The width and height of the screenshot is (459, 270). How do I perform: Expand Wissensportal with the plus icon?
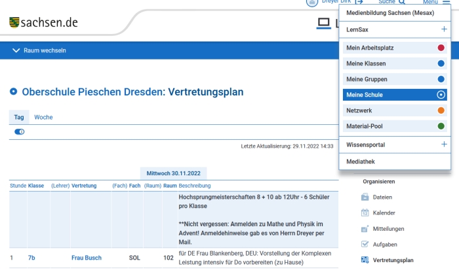(x=443, y=144)
